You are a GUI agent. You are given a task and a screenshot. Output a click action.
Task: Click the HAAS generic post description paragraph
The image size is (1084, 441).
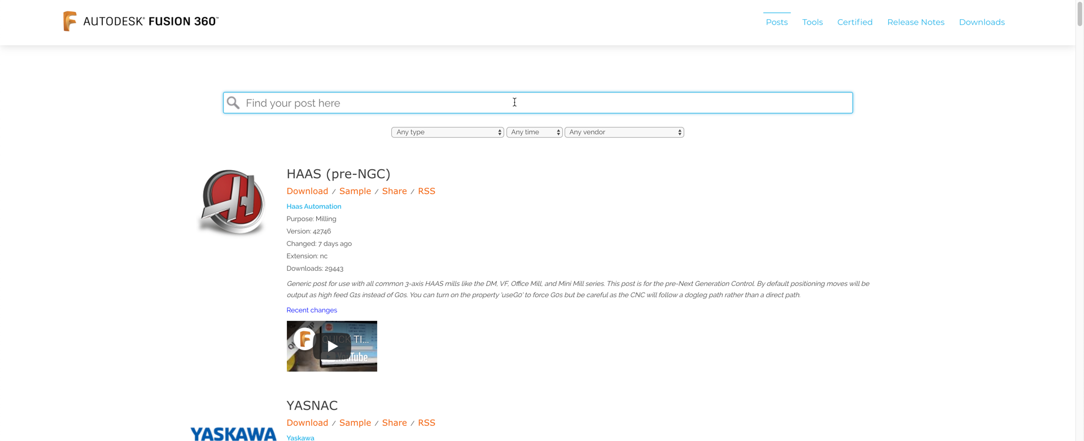578,289
